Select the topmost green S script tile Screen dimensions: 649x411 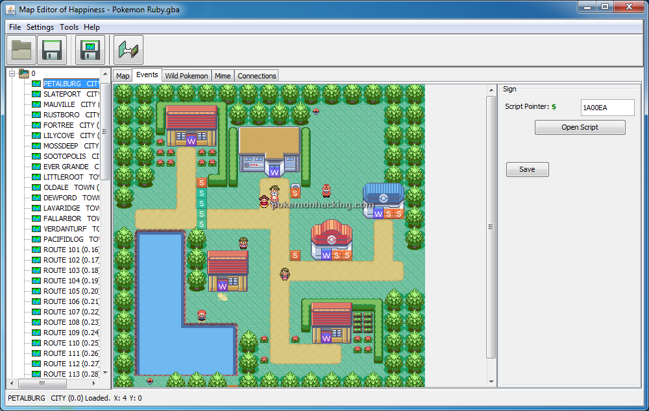click(x=202, y=193)
